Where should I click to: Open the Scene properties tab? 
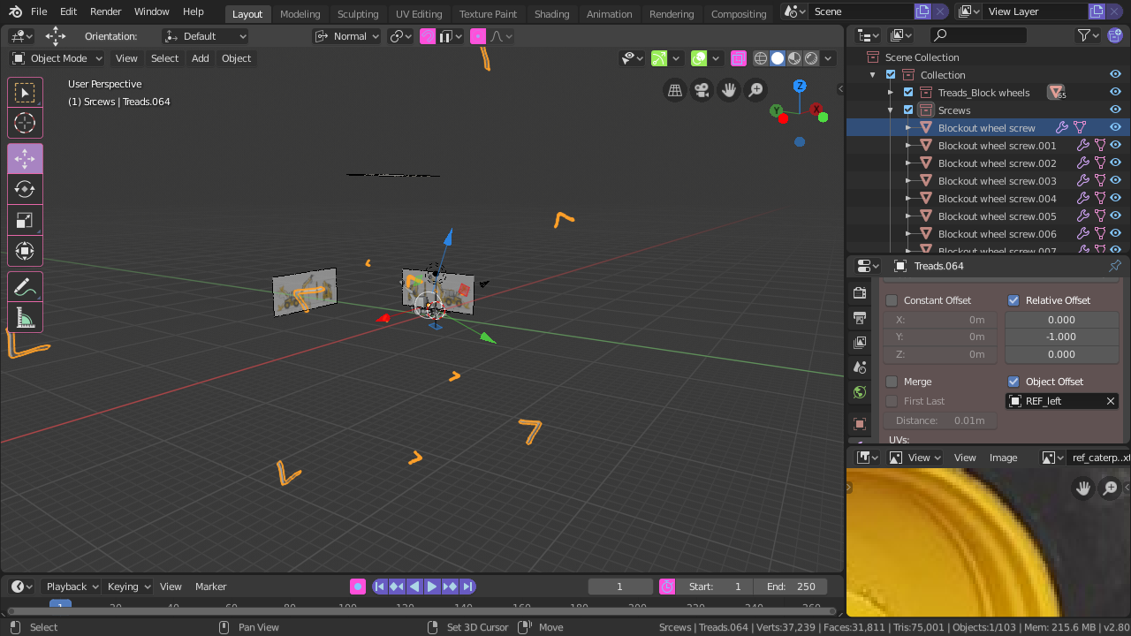click(860, 367)
